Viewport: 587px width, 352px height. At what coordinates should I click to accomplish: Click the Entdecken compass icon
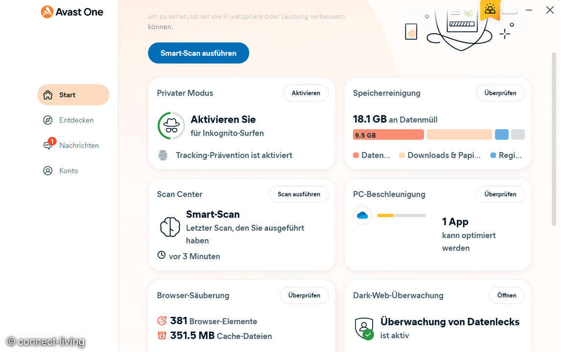47,120
